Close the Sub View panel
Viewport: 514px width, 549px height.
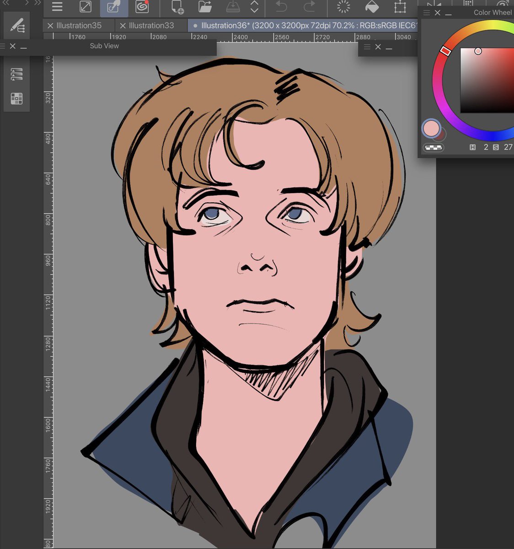(13, 46)
